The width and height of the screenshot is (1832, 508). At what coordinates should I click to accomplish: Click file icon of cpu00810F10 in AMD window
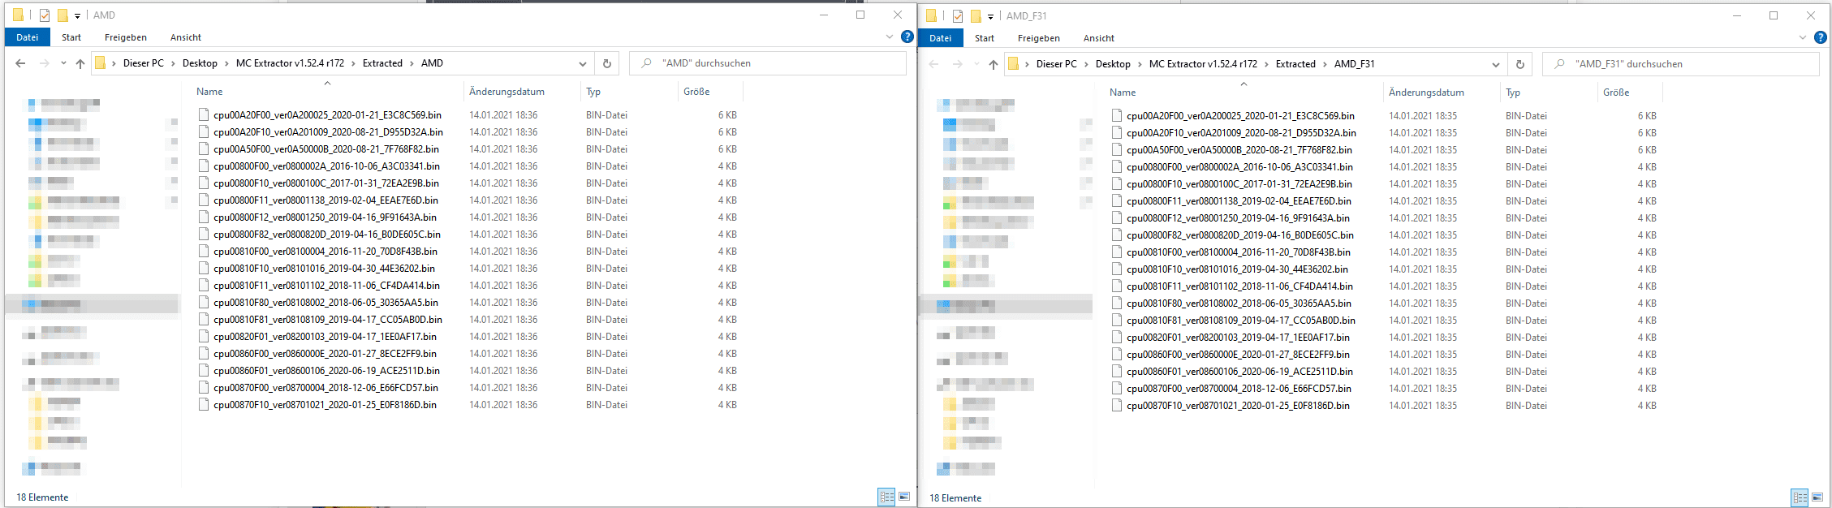[x=204, y=269]
